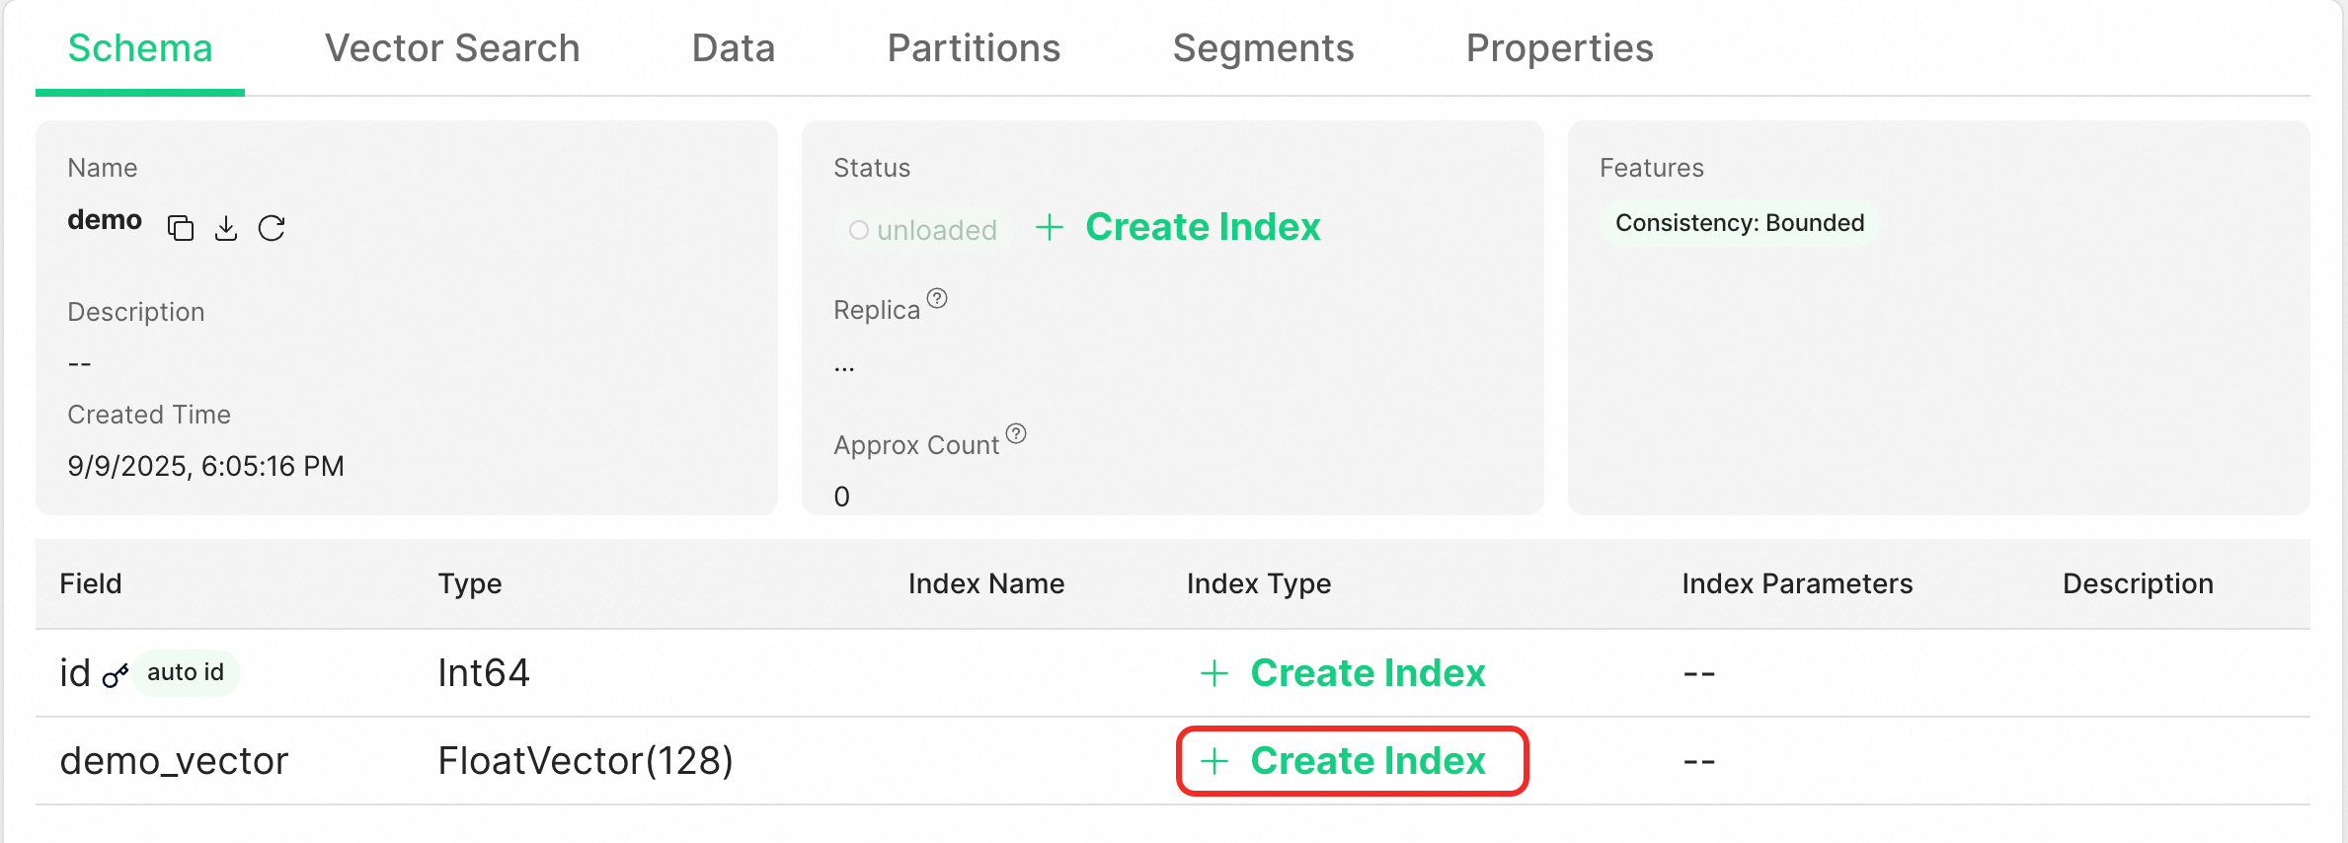Create index for the id field

pyautogui.click(x=1344, y=673)
